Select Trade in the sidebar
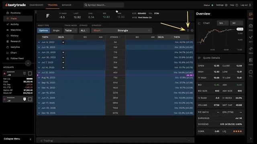 click(18, 19)
